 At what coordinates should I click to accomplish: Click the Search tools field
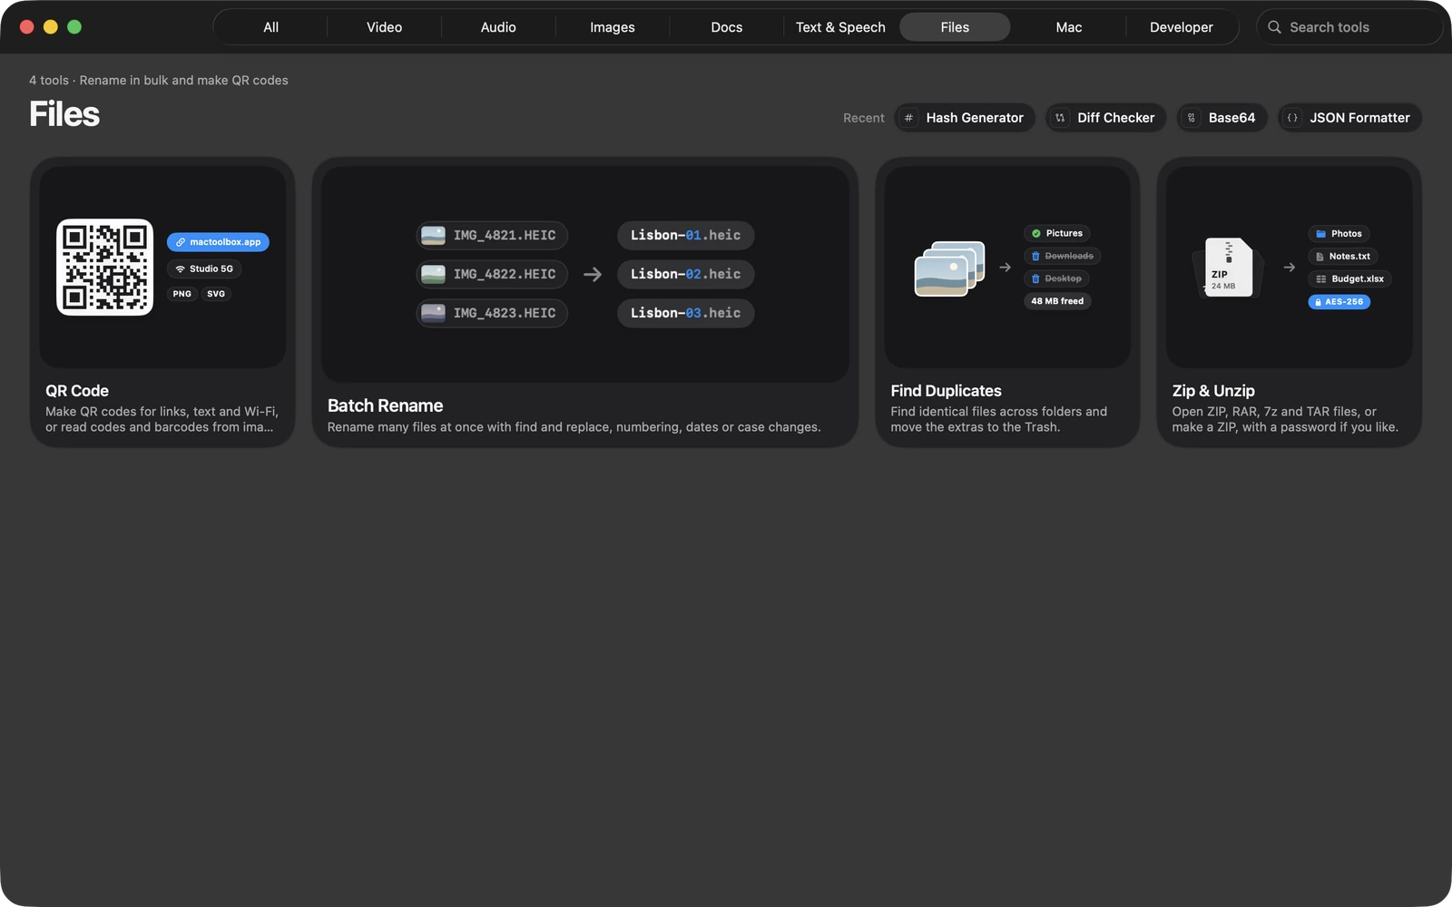1349,27
